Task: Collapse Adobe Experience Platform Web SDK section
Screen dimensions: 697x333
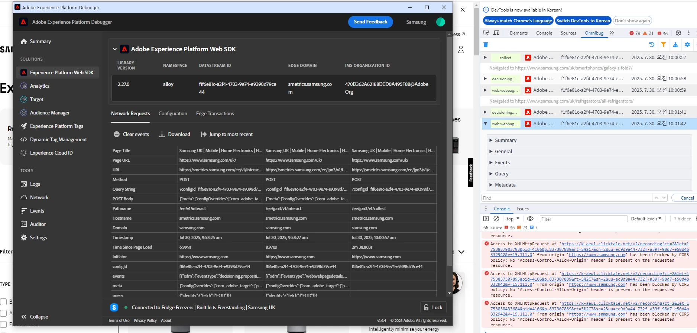Action: [x=115, y=49]
